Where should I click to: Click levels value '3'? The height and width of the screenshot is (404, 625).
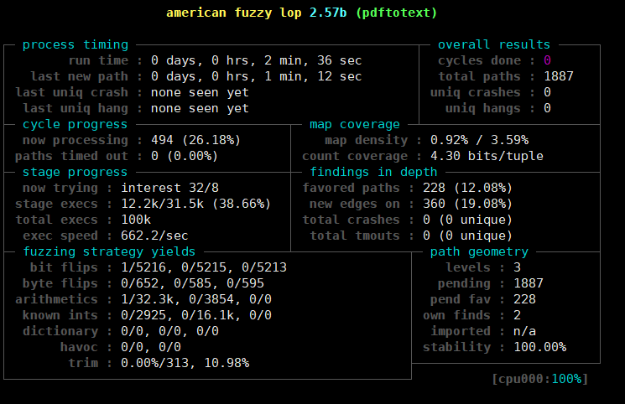pyautogui.click(x=517, y=267)
